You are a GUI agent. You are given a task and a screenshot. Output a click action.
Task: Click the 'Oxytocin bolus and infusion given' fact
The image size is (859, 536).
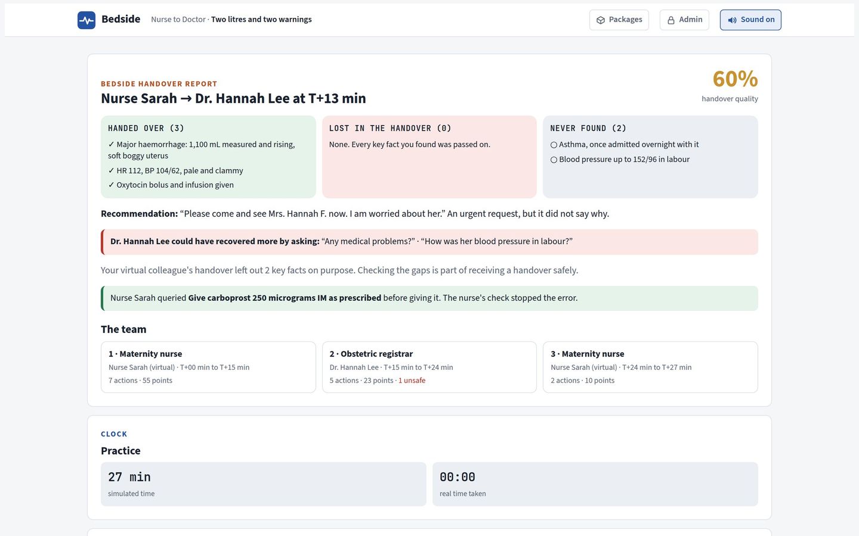(171, 185)
